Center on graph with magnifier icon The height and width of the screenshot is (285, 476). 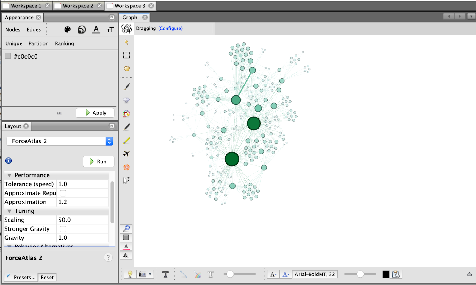pos(126,228)
